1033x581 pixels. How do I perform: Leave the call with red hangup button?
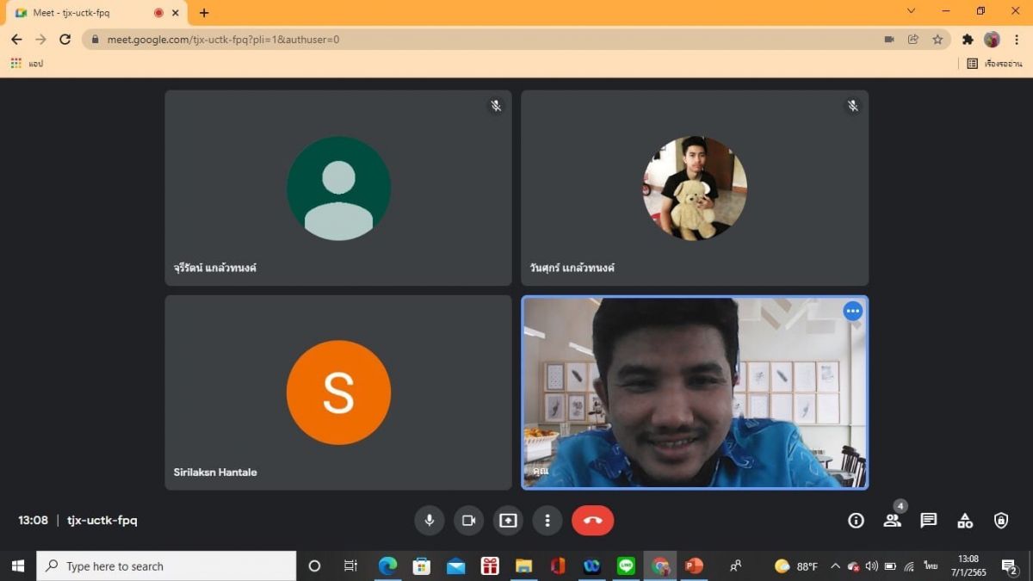pyautogui.click(x=592, y=520)
